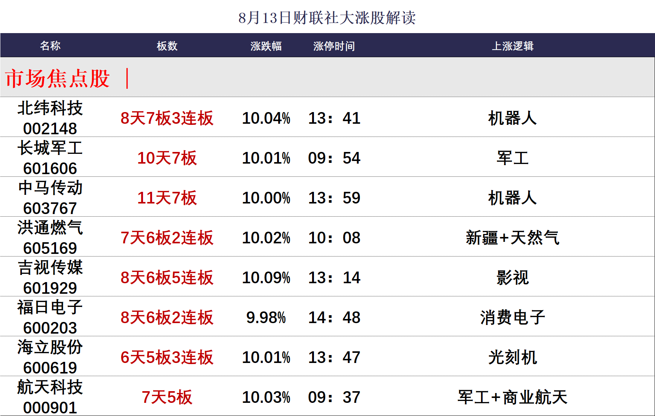Select the 7天6板2连板 cell
This screenshot has width=655, height=416.
[x=167, y=238]
